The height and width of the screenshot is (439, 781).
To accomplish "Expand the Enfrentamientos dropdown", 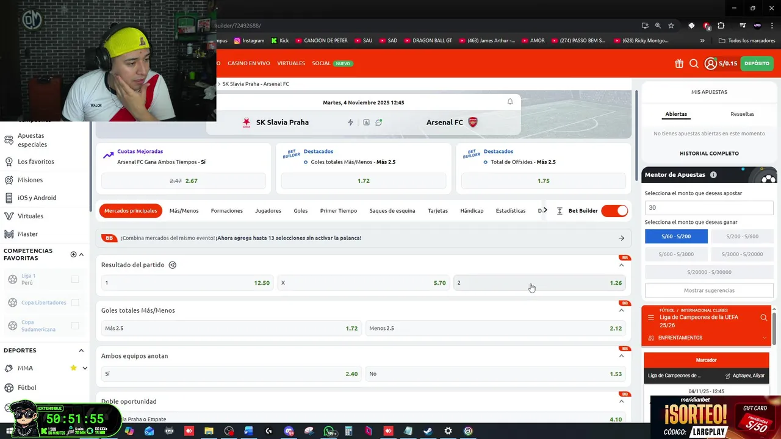I will pos(765,338).
